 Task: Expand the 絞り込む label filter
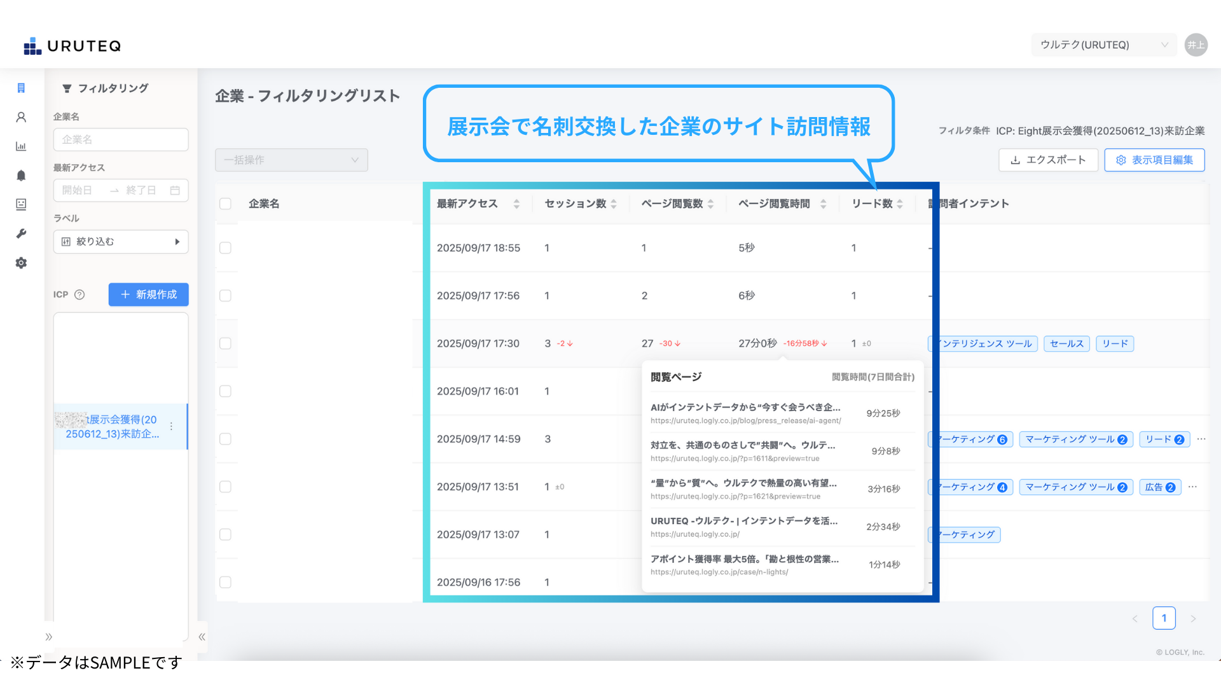coord(121,242)
